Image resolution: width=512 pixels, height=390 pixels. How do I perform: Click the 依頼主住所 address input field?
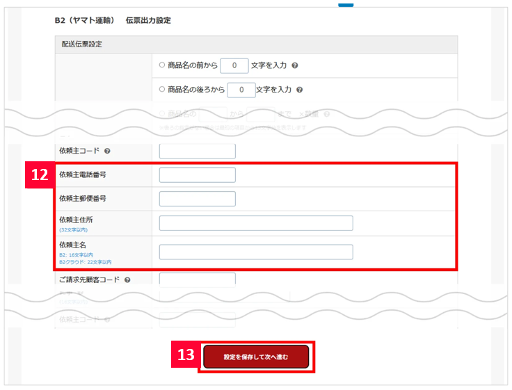click(x=255, y=223)
